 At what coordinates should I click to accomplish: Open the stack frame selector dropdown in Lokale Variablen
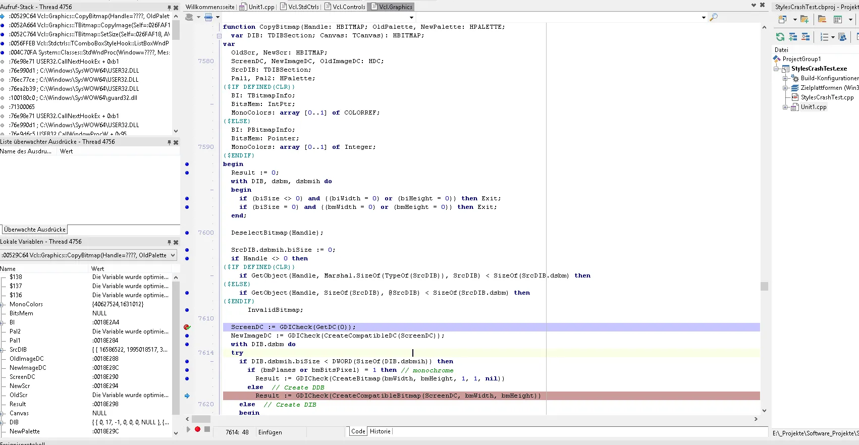click(x=173, y=255)
